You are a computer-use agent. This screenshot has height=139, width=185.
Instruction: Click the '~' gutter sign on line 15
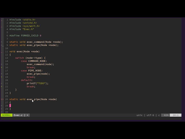tap(1, 64)
